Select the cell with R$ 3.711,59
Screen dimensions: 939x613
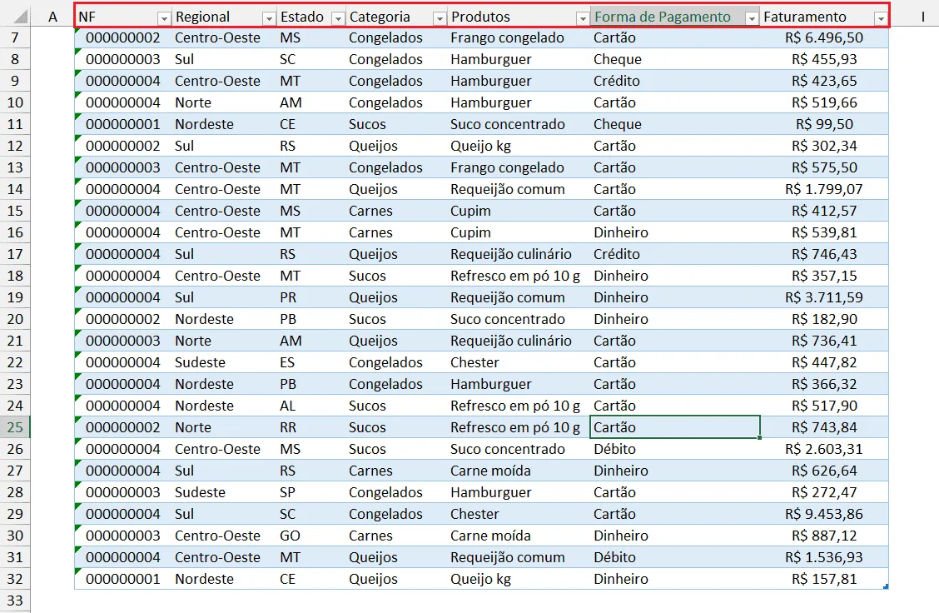click(824, 297)
